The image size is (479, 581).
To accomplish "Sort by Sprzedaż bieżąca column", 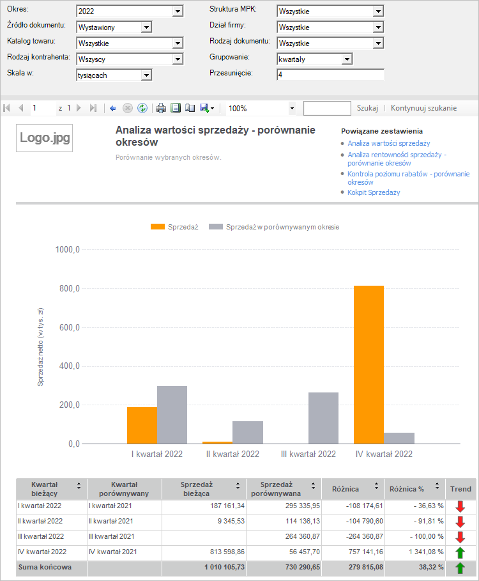I will pos(238,485).
